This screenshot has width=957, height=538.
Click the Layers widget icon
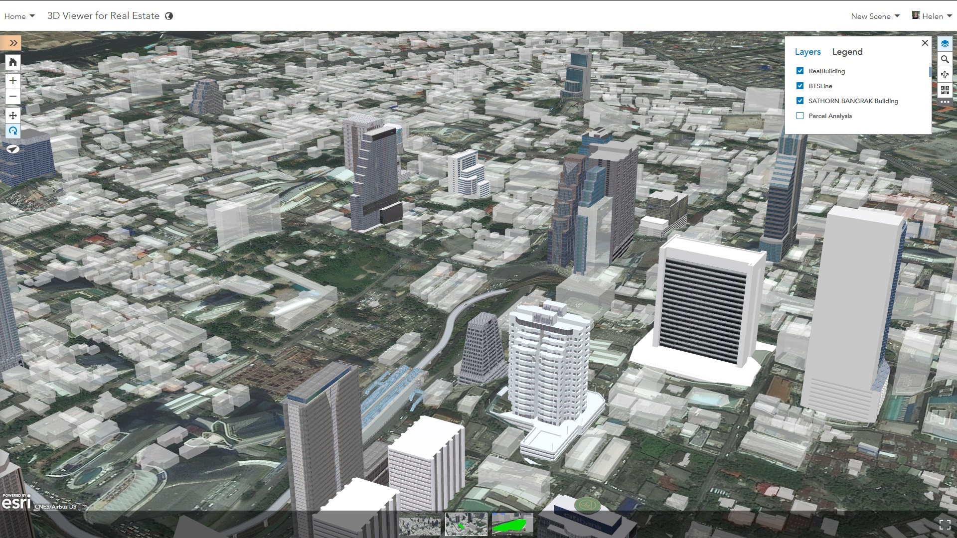pos(945,44)
